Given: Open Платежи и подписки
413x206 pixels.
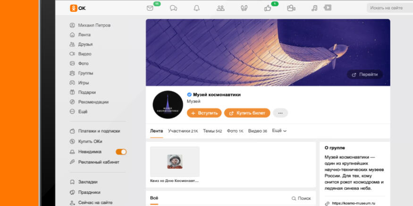Looking at the screenshot, I should pyautogui.click(x=95, y=131).
